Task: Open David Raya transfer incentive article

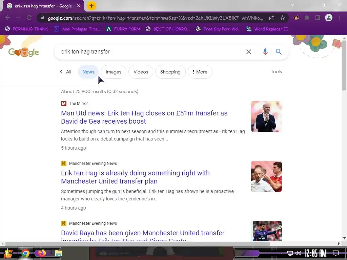Action: coord(143,235)
